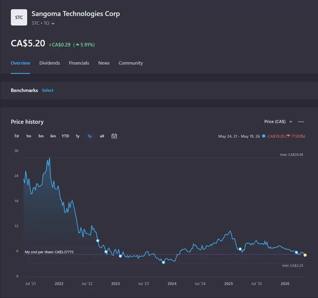Click the 'May 24, 21 - May 19, 26' date range

coord(239,136)
